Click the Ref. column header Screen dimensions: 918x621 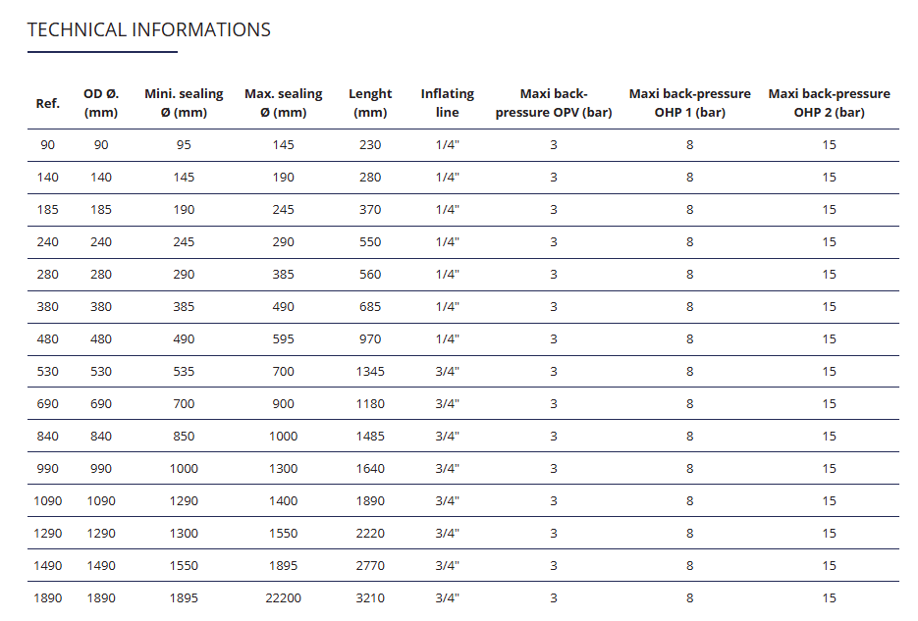(x=48, y=103)
